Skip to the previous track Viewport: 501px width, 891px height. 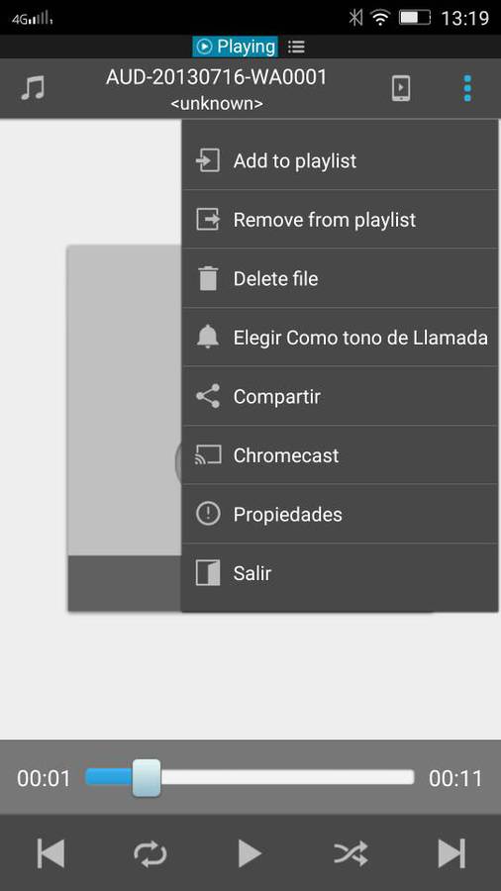click(50, 853)
